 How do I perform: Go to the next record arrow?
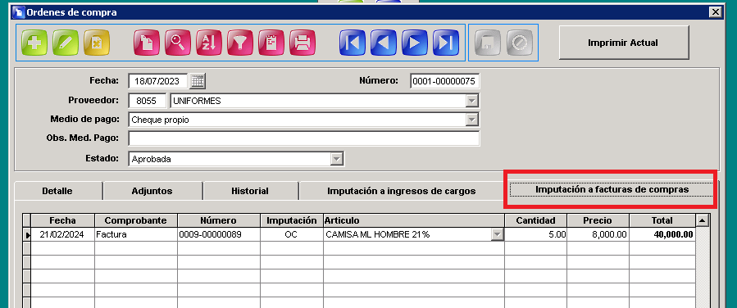[x=415, y=43]
